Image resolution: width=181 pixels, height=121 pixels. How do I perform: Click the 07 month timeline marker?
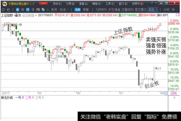click(x=121, y=93)
